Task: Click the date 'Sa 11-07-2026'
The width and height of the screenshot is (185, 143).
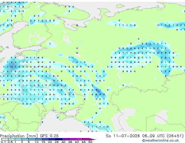Action: click(x=123, y=136)
